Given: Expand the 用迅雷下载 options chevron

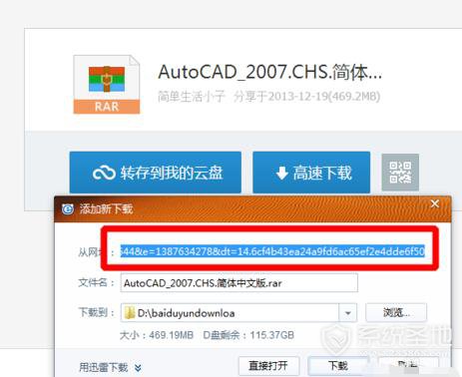Looking at the screenshot, I should coord(138,368).
